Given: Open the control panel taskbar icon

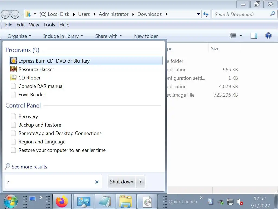Looking at the screenshot, I should coord(84,202).
